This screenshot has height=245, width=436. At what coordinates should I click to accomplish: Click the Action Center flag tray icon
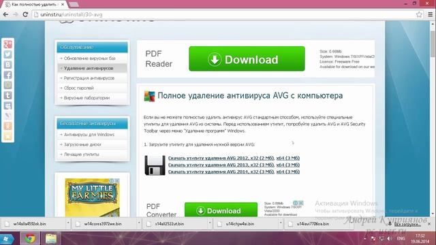373,239
